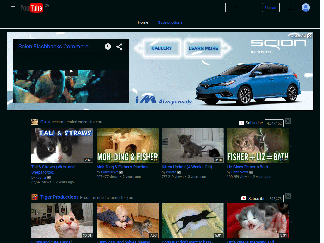This screenshot has height=243, width=324.
Task: Click verified badge under Liz Gives Fisher a Bath
Action: point(251,172)
